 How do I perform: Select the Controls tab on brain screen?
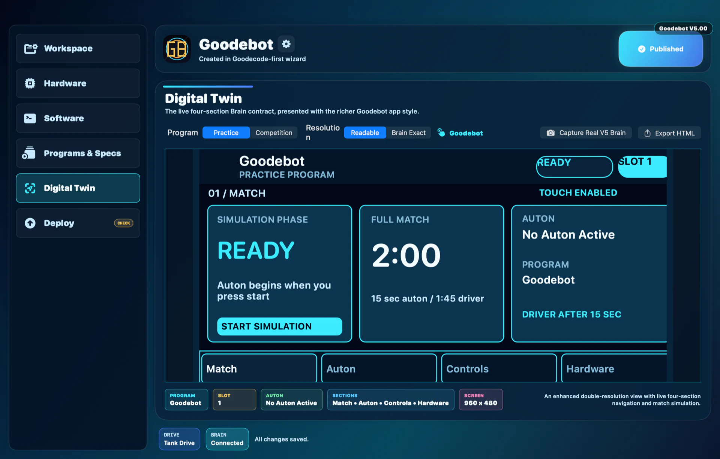coord(499,368)
